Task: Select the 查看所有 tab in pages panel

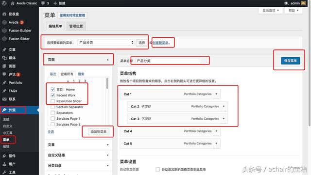Action: coord(67,74)
